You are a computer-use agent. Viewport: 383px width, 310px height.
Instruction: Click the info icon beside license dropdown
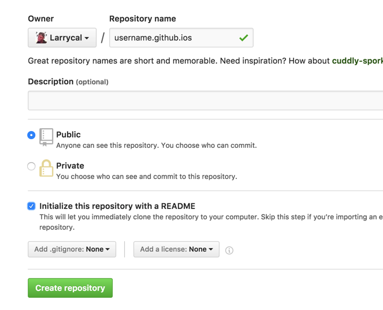229,250
